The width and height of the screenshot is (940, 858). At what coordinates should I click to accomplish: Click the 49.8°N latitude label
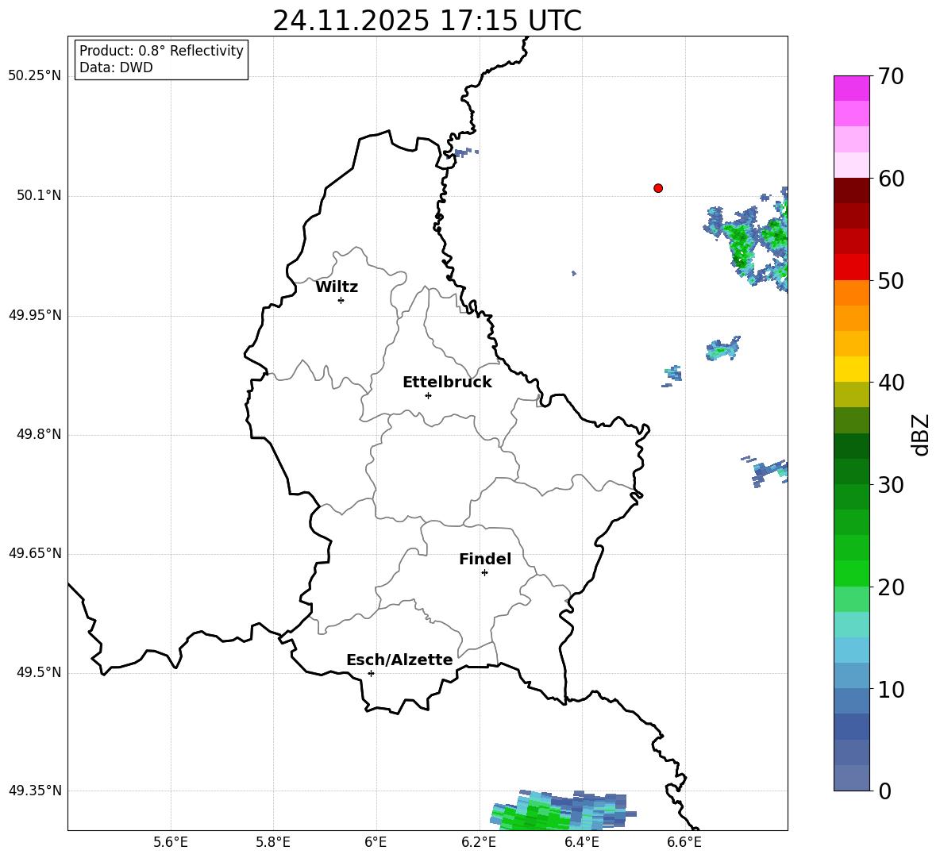click(39, 434)
